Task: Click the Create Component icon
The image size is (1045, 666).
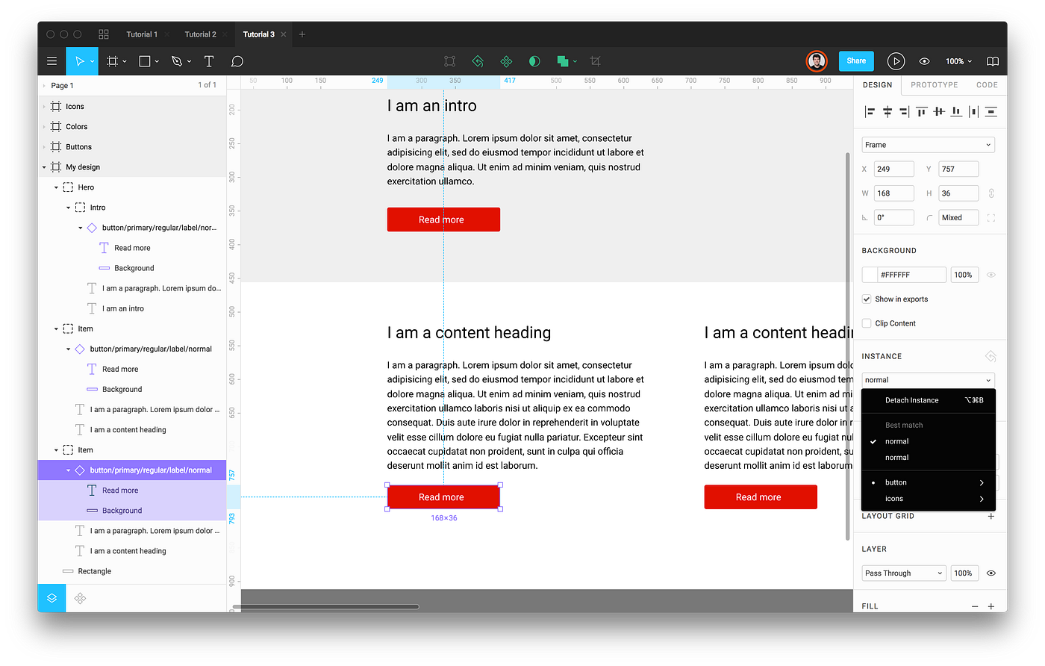Action: coord(506,61)
